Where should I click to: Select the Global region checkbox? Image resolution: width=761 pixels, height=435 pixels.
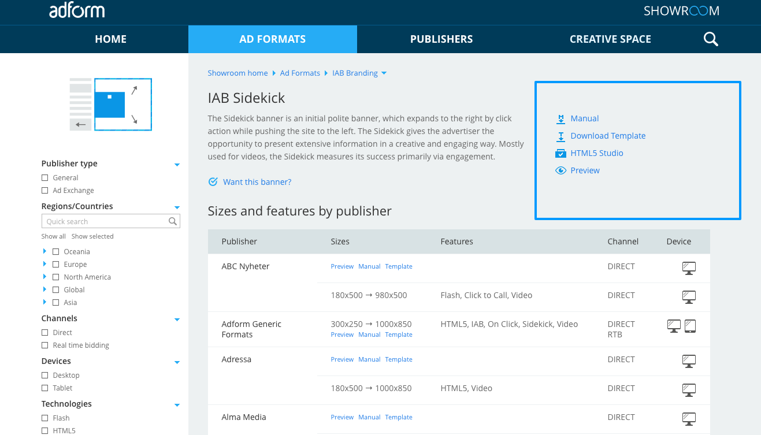(56, 290)
